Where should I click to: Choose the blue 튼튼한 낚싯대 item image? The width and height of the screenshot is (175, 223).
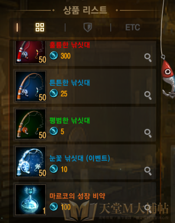click(x=31, y=86)
